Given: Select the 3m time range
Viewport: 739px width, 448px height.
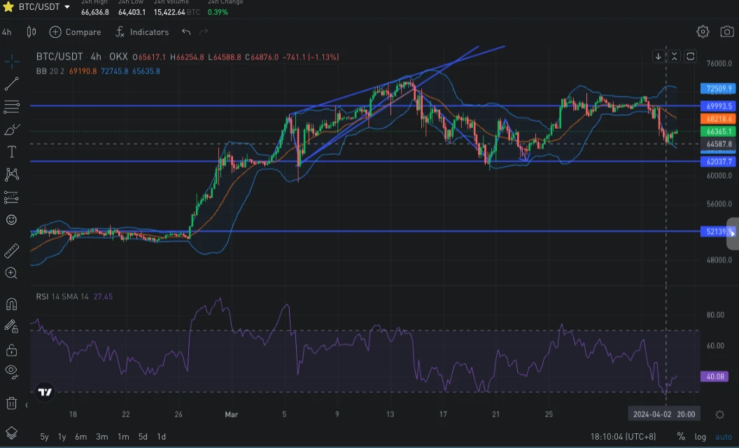Looking at the screenshot, I should coord(101,437).
